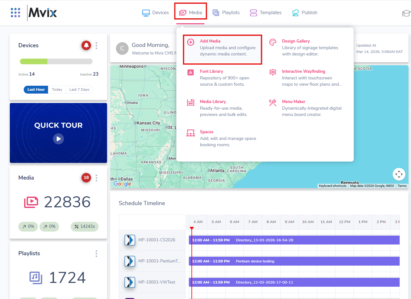This screenshot has height=299, width=411.
Task: Click the Media Library film icon
Action: pos(191,103)
